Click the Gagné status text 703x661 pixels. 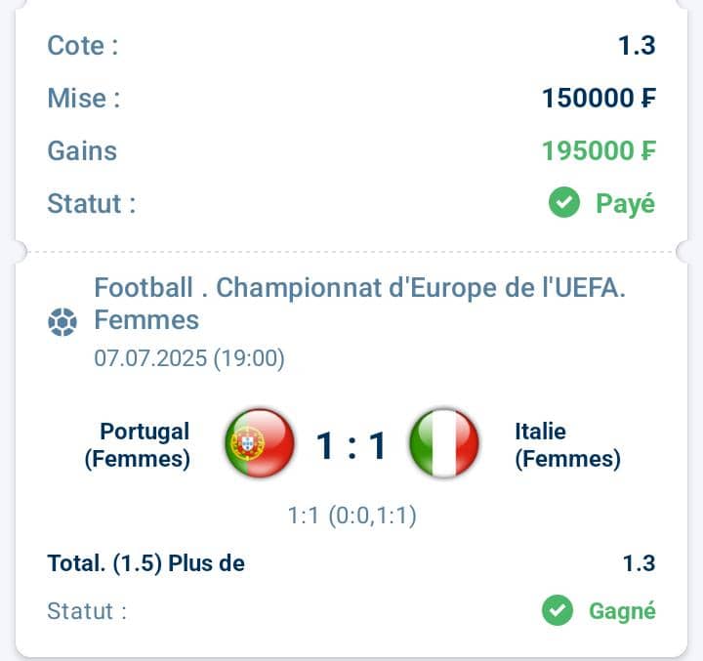(x=622, y=611)
